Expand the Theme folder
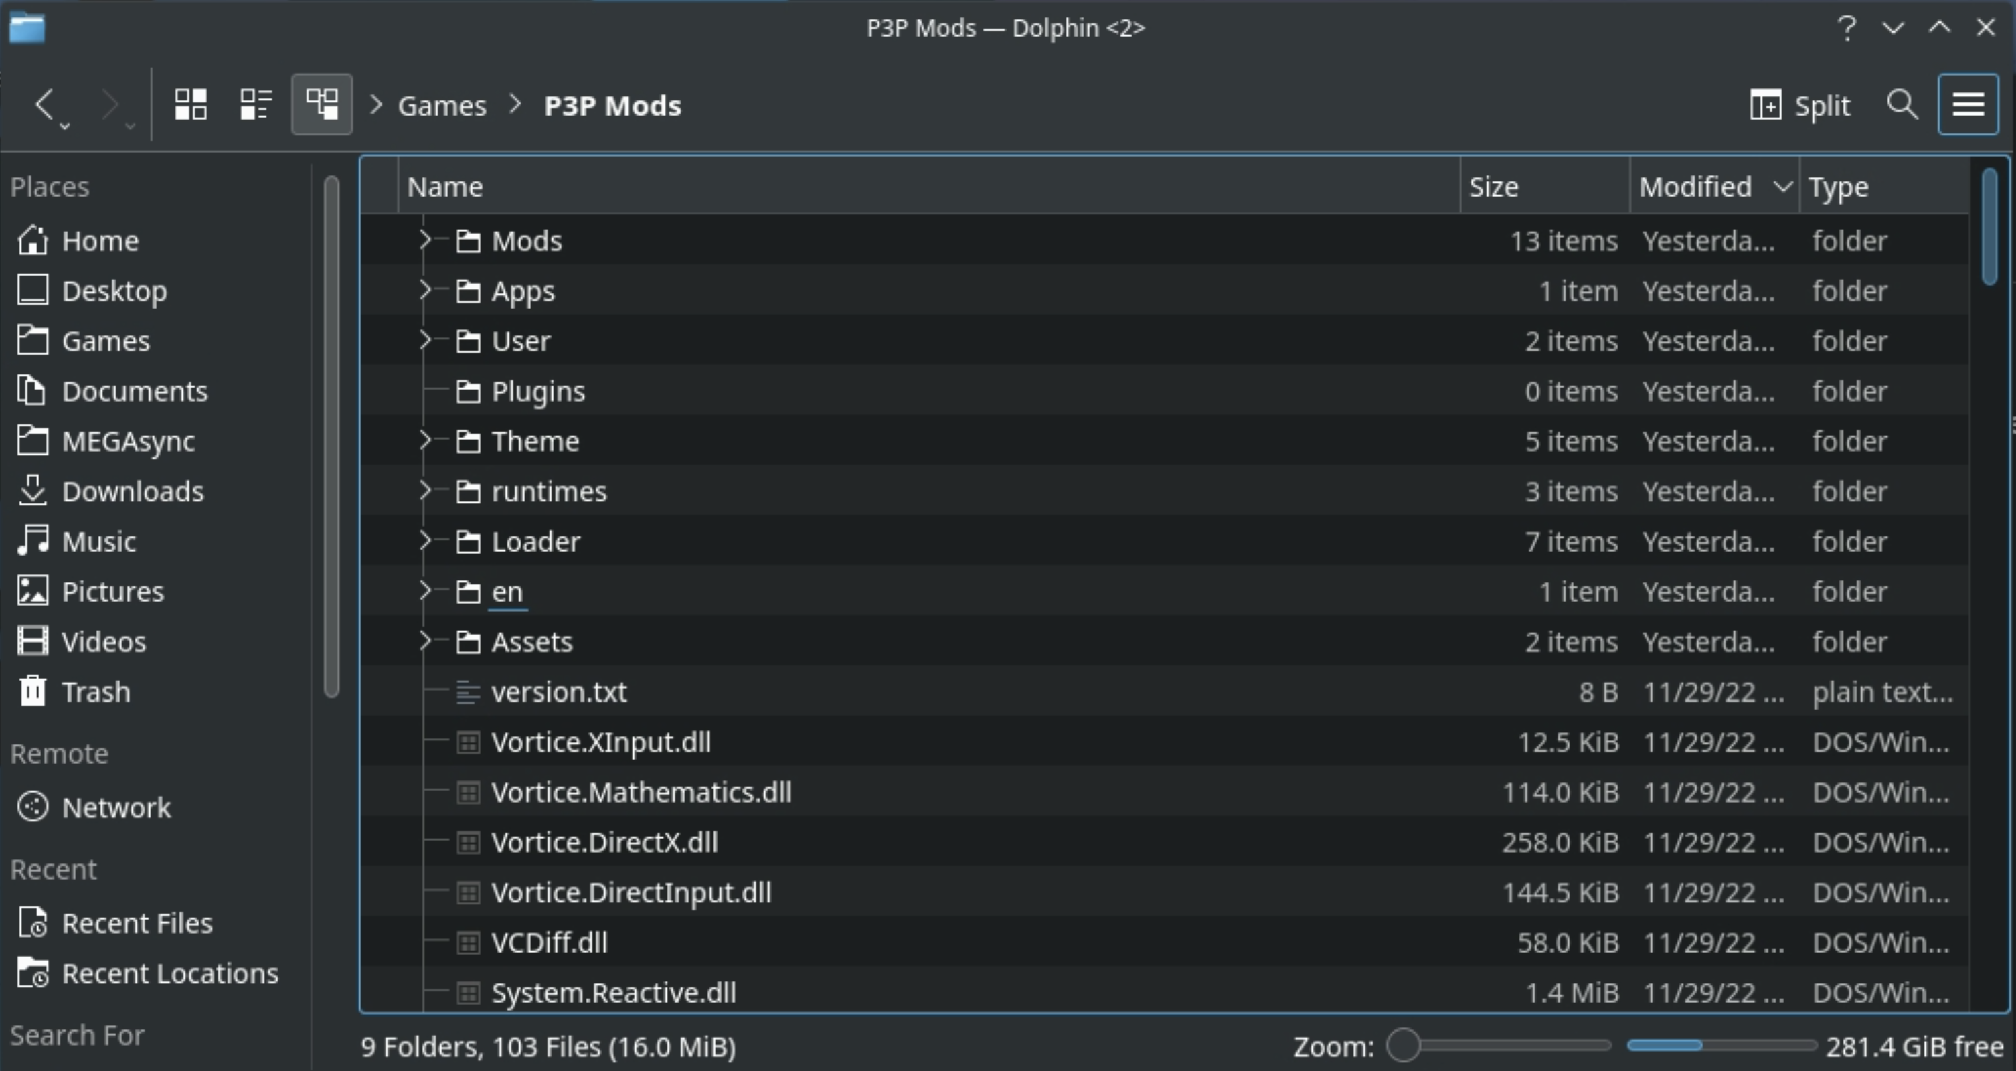This screenshot has height=1071, width=2016. [x=424, y=440]
